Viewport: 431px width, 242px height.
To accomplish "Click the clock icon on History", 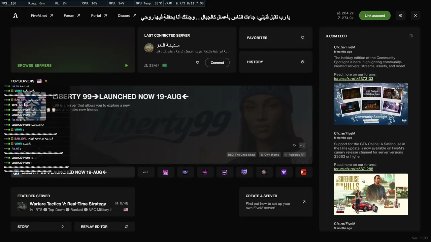I will click(302, 62).
